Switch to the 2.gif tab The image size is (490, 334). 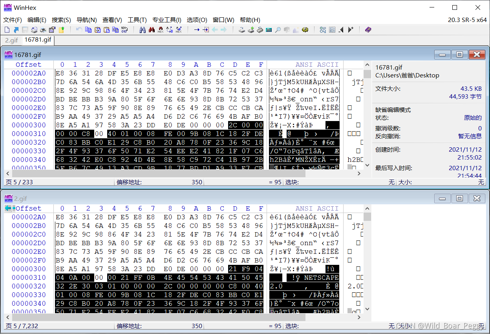[11, 40]
